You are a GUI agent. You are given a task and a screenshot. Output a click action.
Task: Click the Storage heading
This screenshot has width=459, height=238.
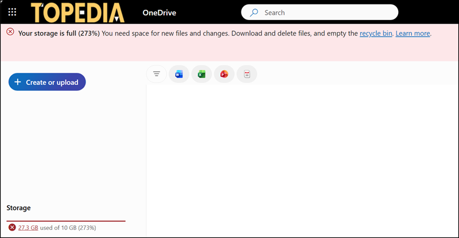[x=18, y=208]
